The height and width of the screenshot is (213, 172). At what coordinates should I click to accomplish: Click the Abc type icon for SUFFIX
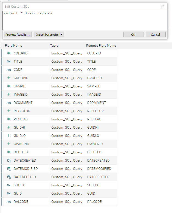(9, 185)
